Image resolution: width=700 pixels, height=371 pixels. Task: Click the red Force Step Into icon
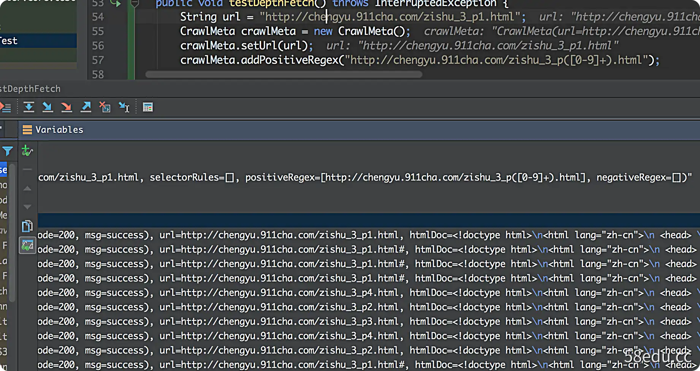(67, 107)
